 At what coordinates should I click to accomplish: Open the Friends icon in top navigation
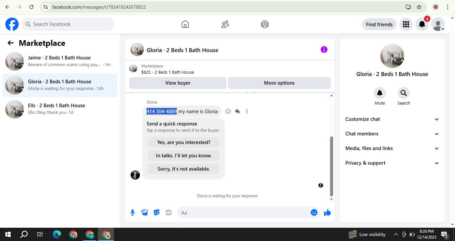[x=225, y=24]
